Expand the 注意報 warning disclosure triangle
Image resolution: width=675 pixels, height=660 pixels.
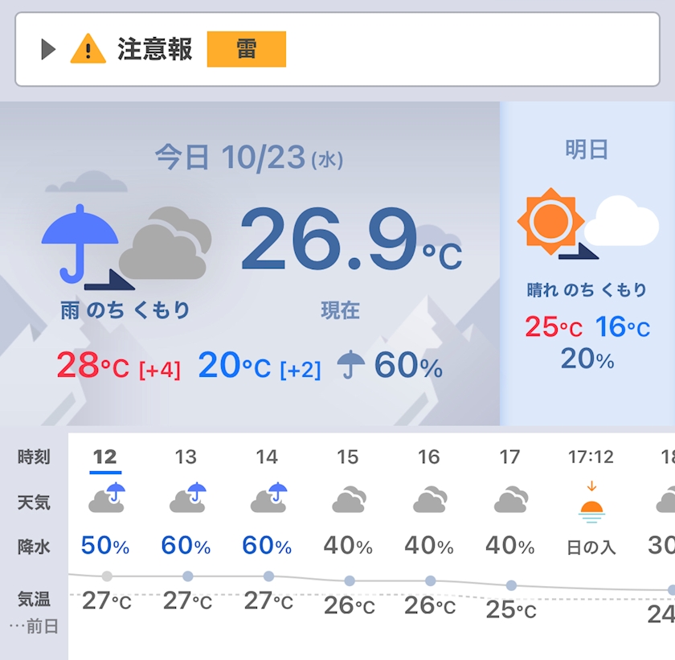tap(48, 49)
